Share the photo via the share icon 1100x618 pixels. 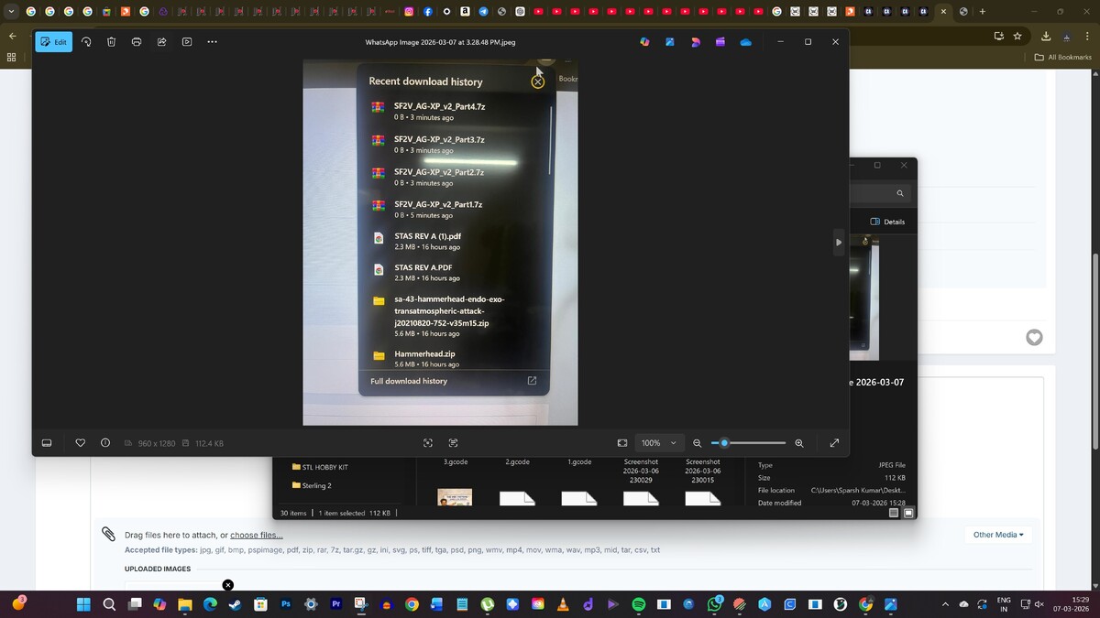[x=161, y=42]
